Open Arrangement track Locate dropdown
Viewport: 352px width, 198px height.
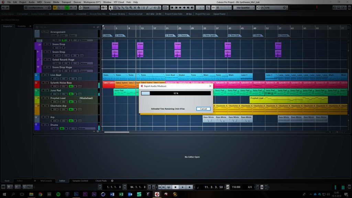click(54, 35)
